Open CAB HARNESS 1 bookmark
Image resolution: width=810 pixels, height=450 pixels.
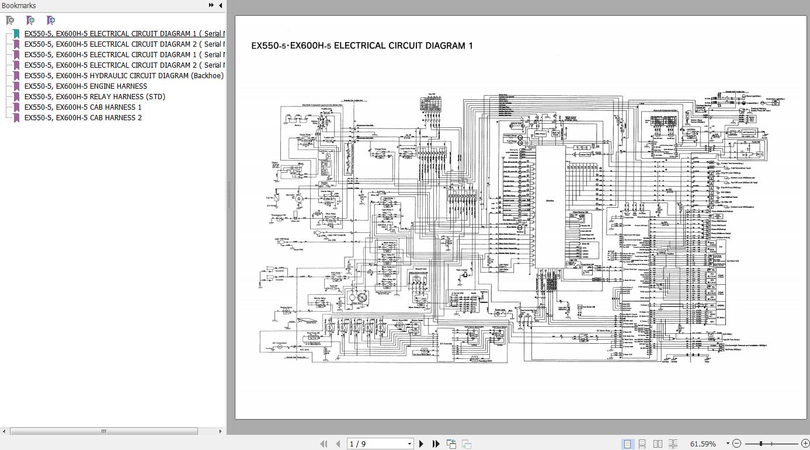[83, 107]
